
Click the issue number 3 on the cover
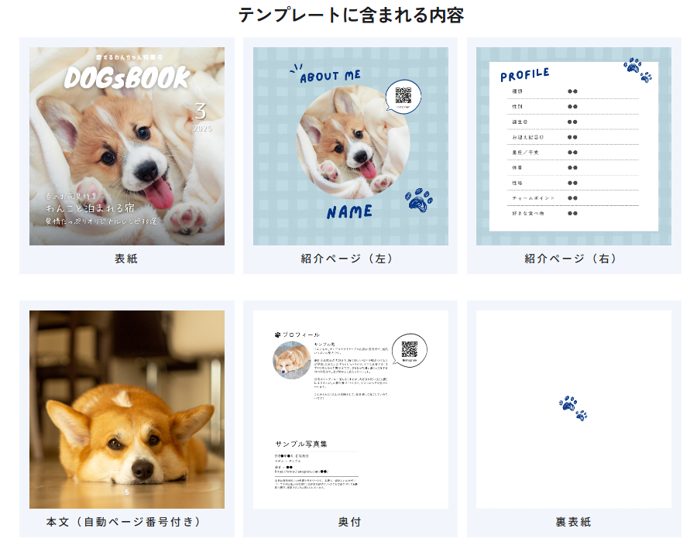pos(201,111)
